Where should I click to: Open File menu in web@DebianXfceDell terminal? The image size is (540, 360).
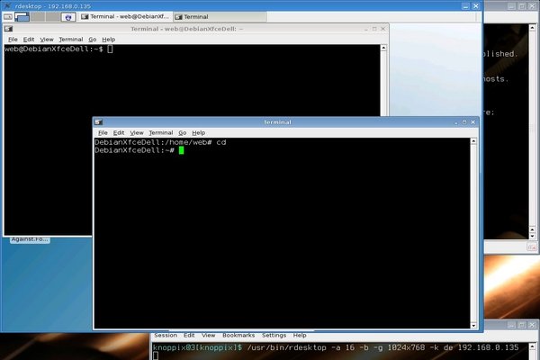(x=13, y=40)
